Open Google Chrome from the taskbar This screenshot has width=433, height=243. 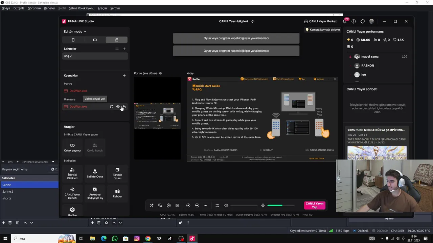coord(148,239)
